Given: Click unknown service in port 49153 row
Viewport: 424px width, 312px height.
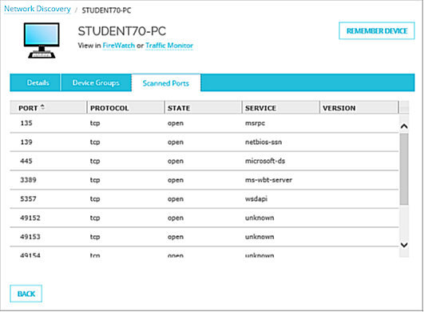Looking at the screenshot, I should 260,237.
